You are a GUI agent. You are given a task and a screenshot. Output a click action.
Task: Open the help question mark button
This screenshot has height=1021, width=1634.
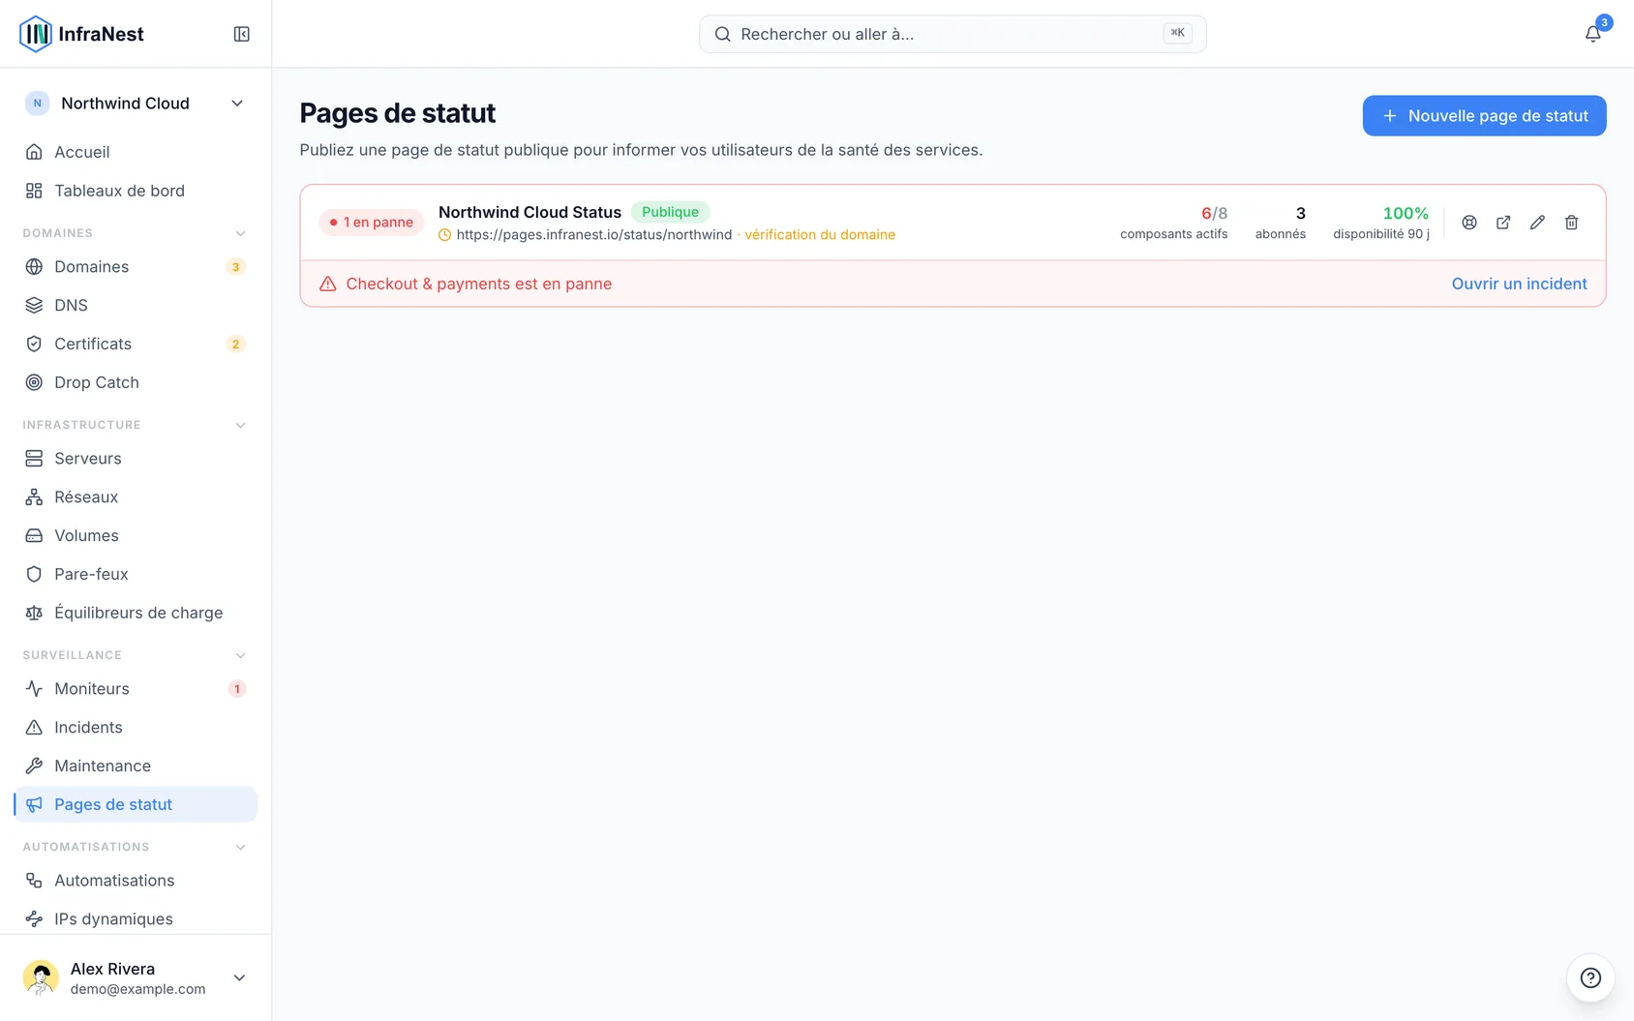pyautogui.click(x=1590, y=977)
